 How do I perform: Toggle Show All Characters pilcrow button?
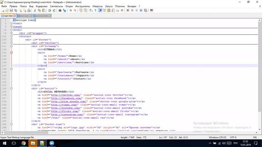pos(95,10)
